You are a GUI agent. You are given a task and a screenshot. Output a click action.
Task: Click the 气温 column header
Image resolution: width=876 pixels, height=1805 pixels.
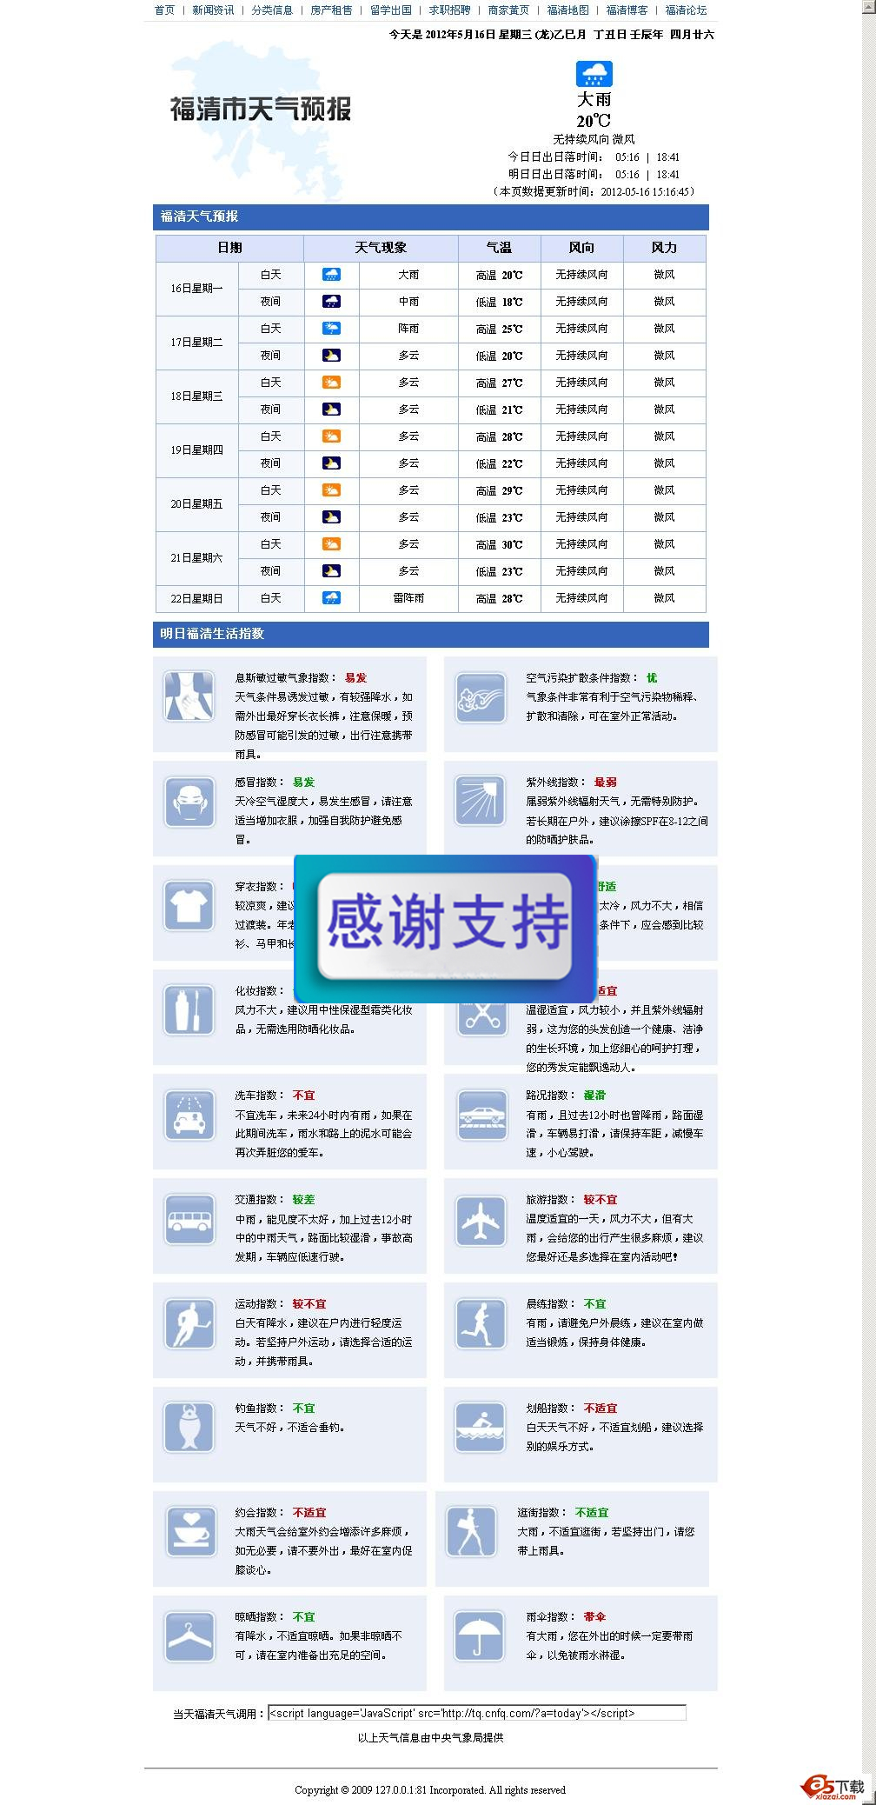[499, 248]
